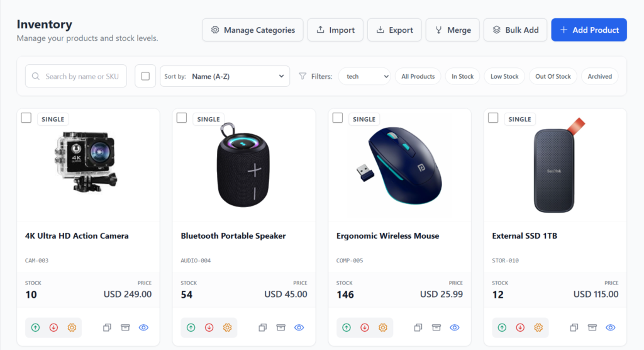Filter by Low Stock
The height and width of the screenshot is (350, 644).
click(x=504, y=76)
